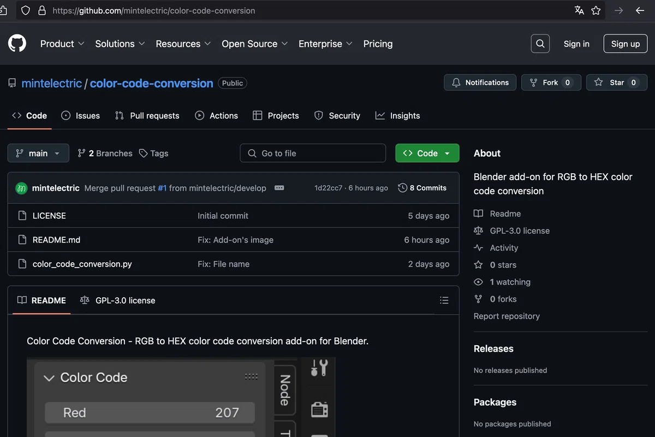The width and height of the screenshot is (655, 437).
Task: View the Tags link
Action: [x=153, y=153]
